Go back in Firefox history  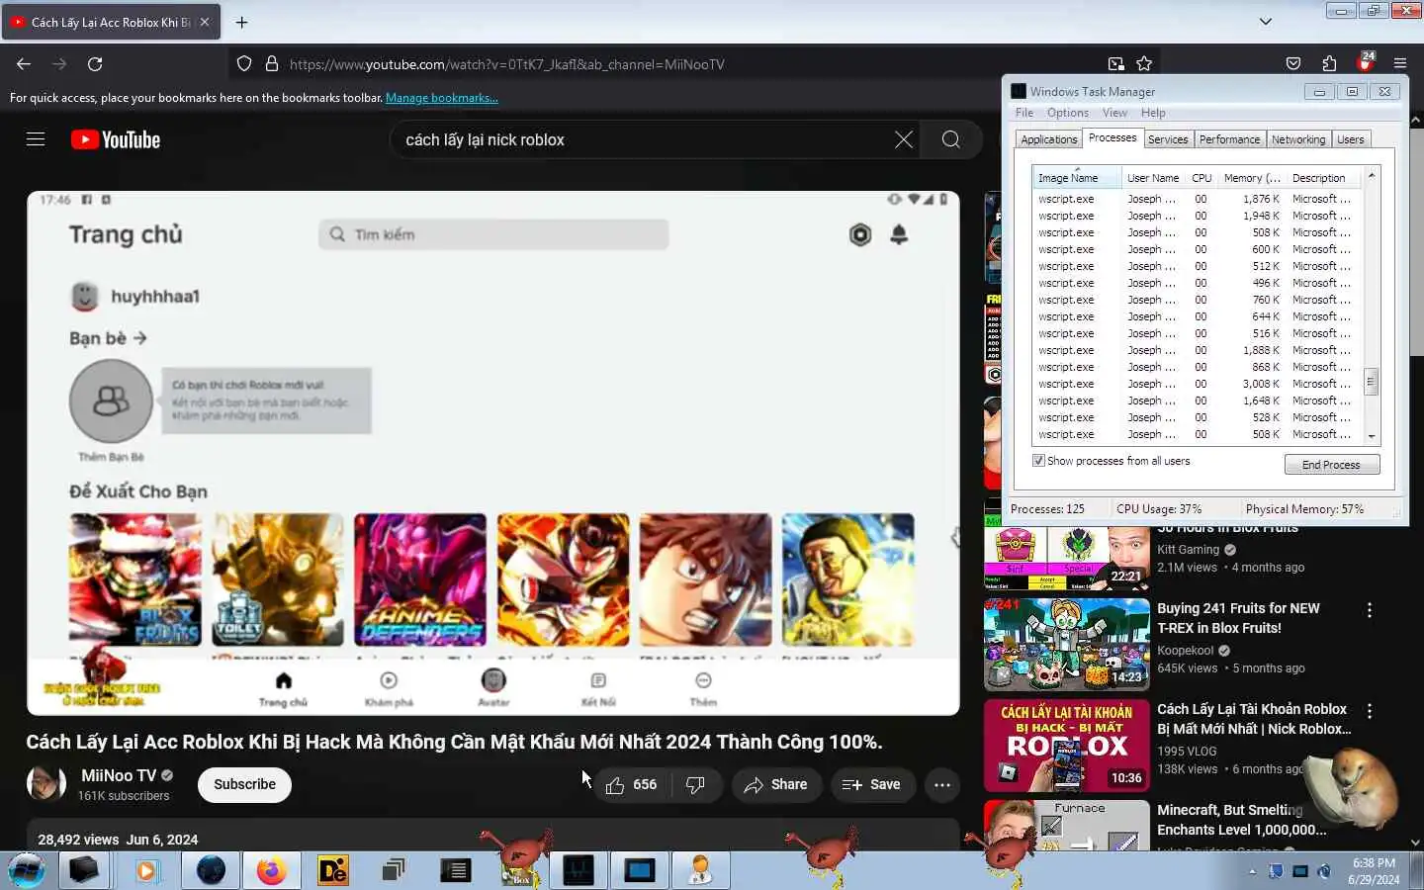click(x=24, y=64)
